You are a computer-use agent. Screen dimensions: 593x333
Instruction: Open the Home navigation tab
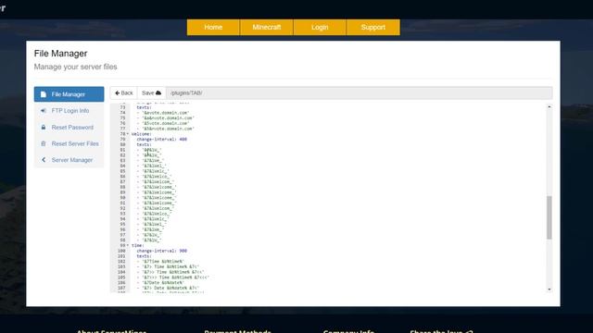coord(213,27)
